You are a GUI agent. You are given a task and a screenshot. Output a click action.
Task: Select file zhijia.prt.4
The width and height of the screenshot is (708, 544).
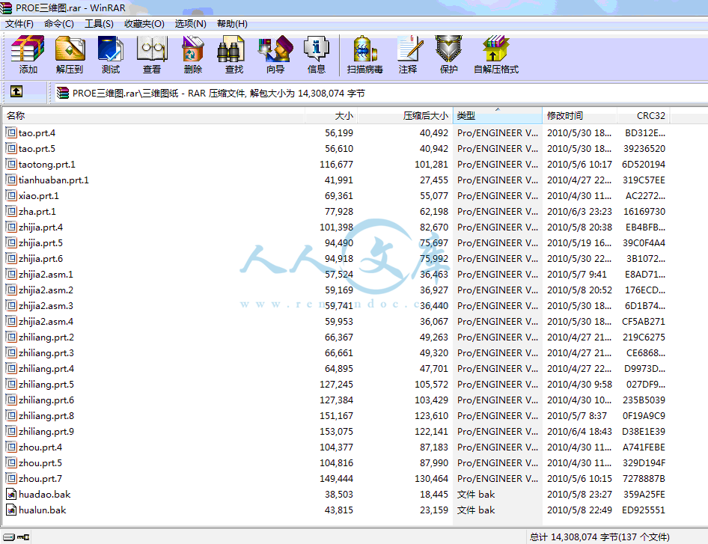(40, 227)
